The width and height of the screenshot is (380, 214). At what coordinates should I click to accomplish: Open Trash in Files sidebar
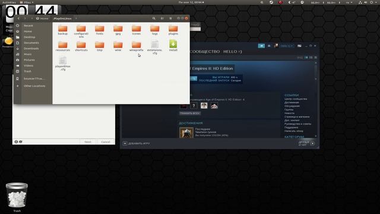(x=27, y=71)
